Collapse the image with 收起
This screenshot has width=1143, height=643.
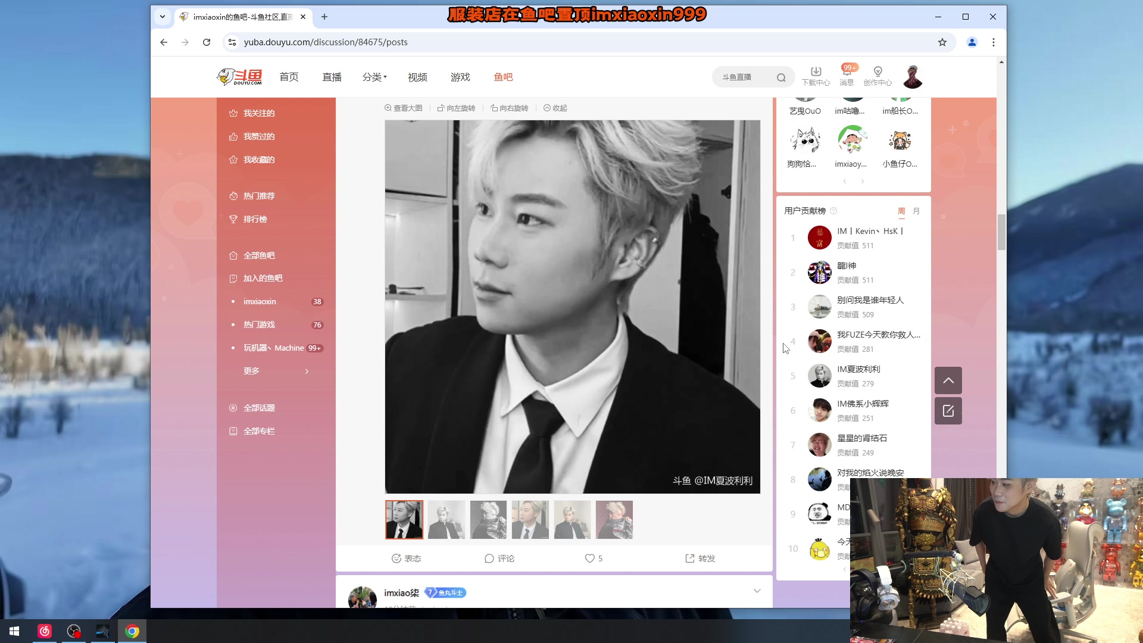pyautogui.click(x=555, y=108)
